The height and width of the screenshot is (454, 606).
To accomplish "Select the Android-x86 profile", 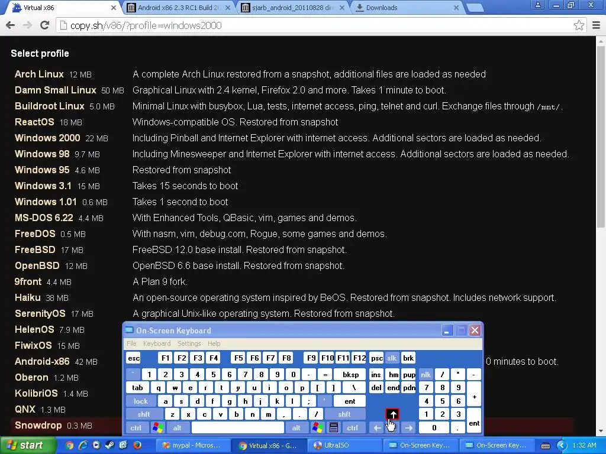I will pos(42,362).
